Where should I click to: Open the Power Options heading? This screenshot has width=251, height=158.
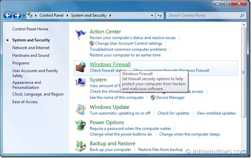click(107, 123)
